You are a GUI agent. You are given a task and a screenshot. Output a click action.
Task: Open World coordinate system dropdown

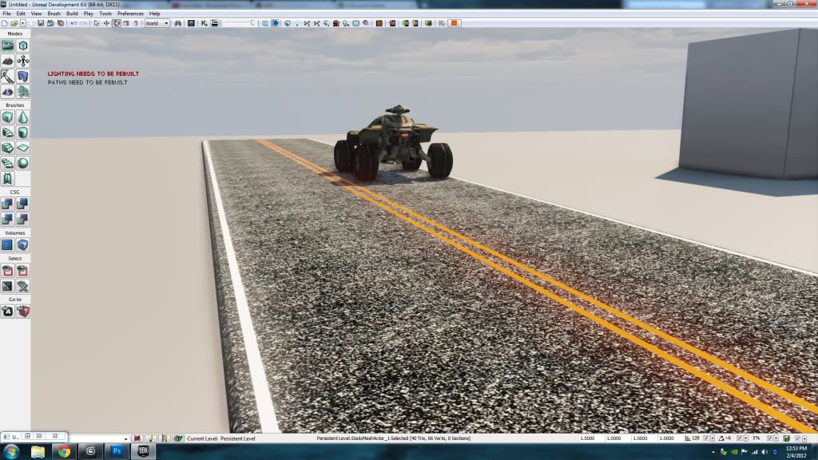157,23
